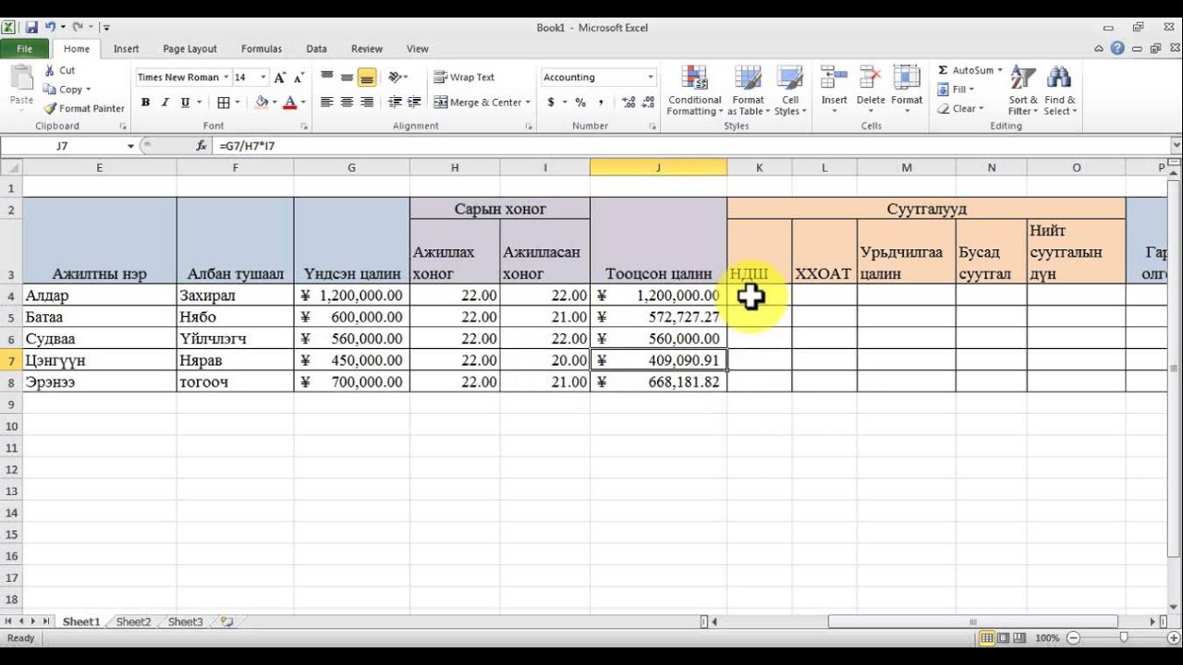
Task: Open the AutoSum dropdown arrow
Action: (999, 70)
